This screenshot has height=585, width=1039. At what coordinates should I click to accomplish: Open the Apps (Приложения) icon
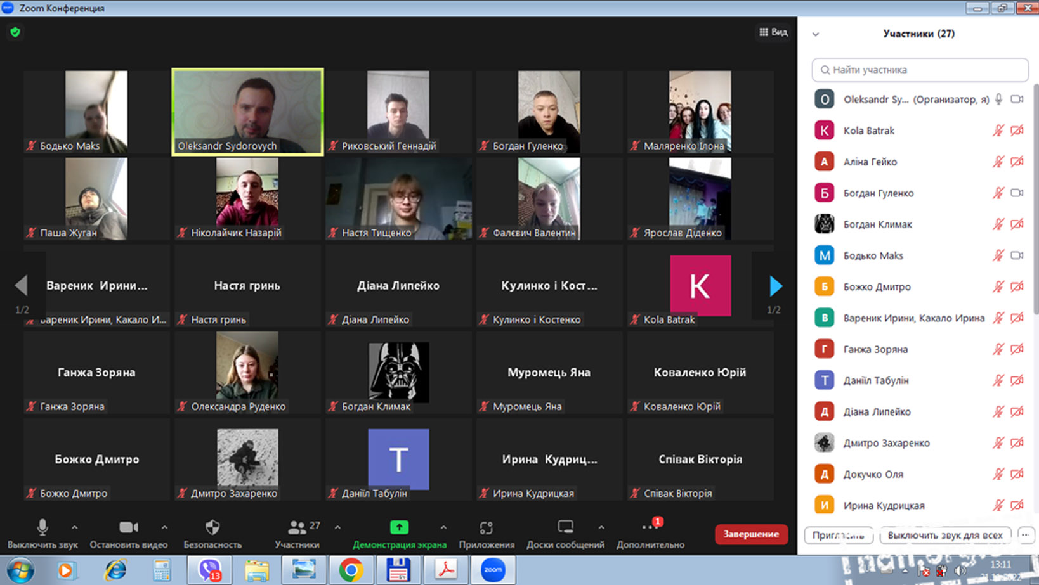487,527
